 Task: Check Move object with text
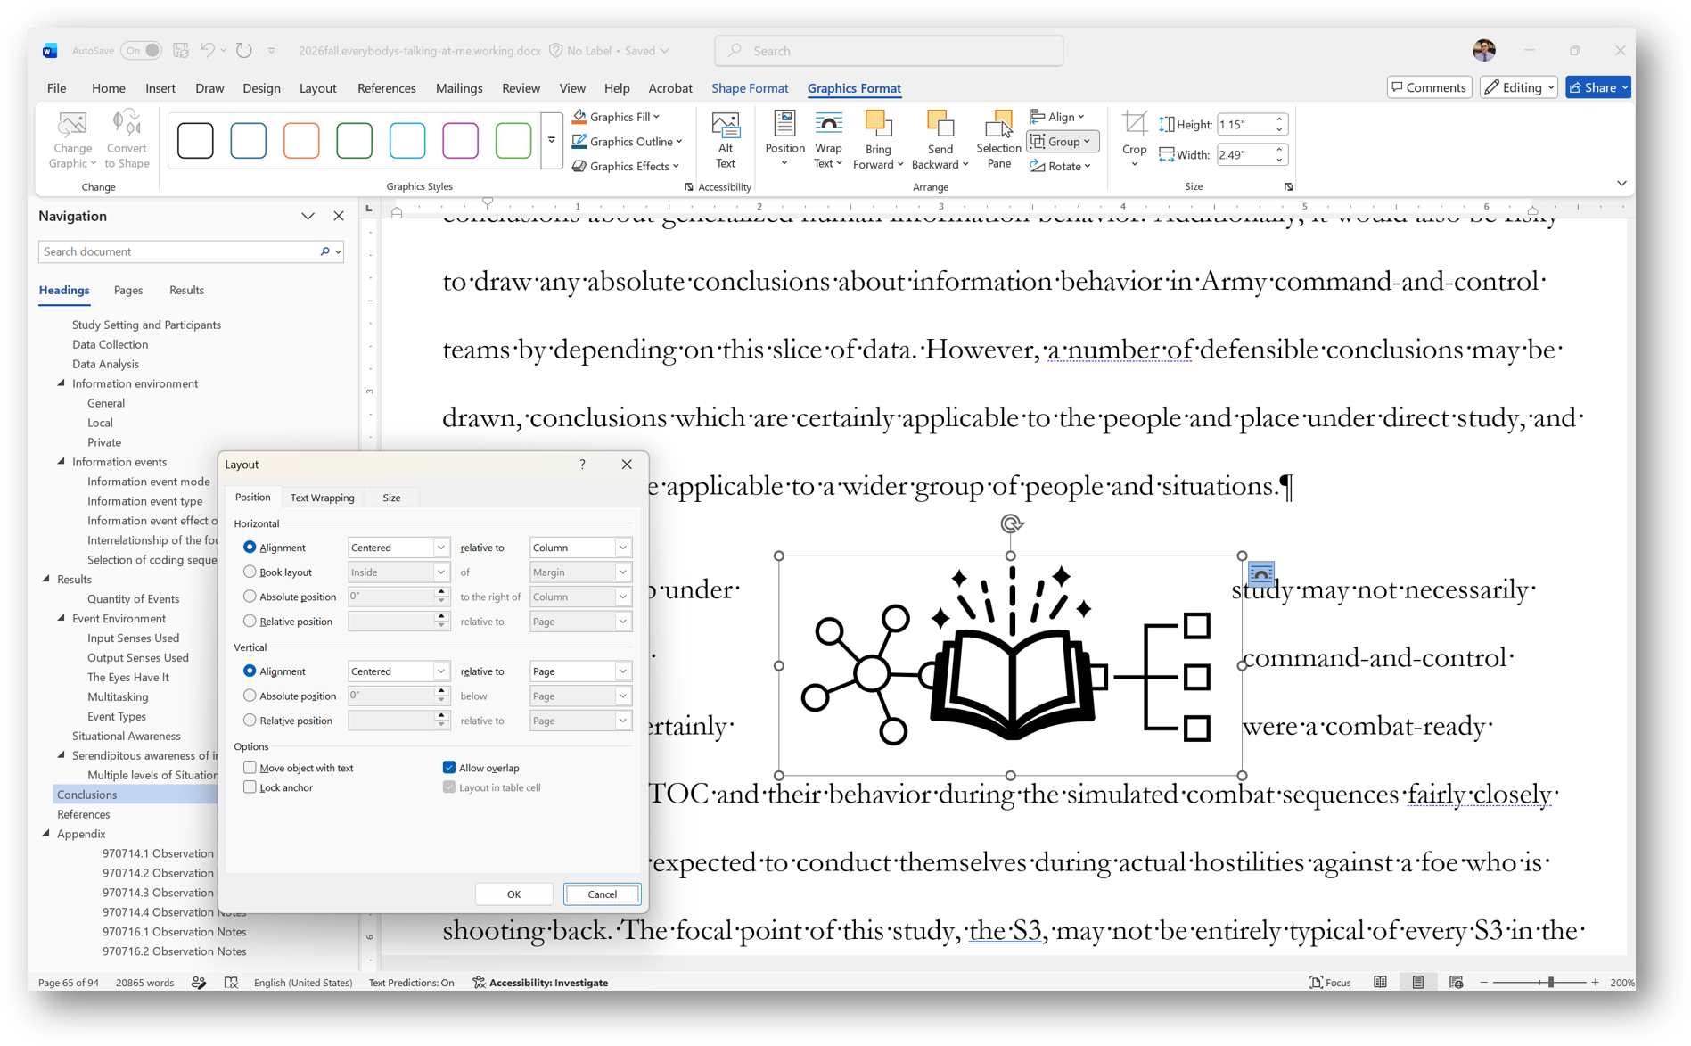tap(250, 768)
